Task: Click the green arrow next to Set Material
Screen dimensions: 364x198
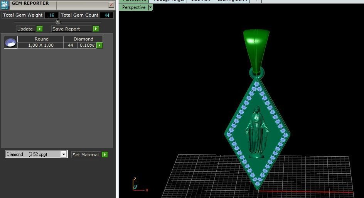Action: click(105, 154)
